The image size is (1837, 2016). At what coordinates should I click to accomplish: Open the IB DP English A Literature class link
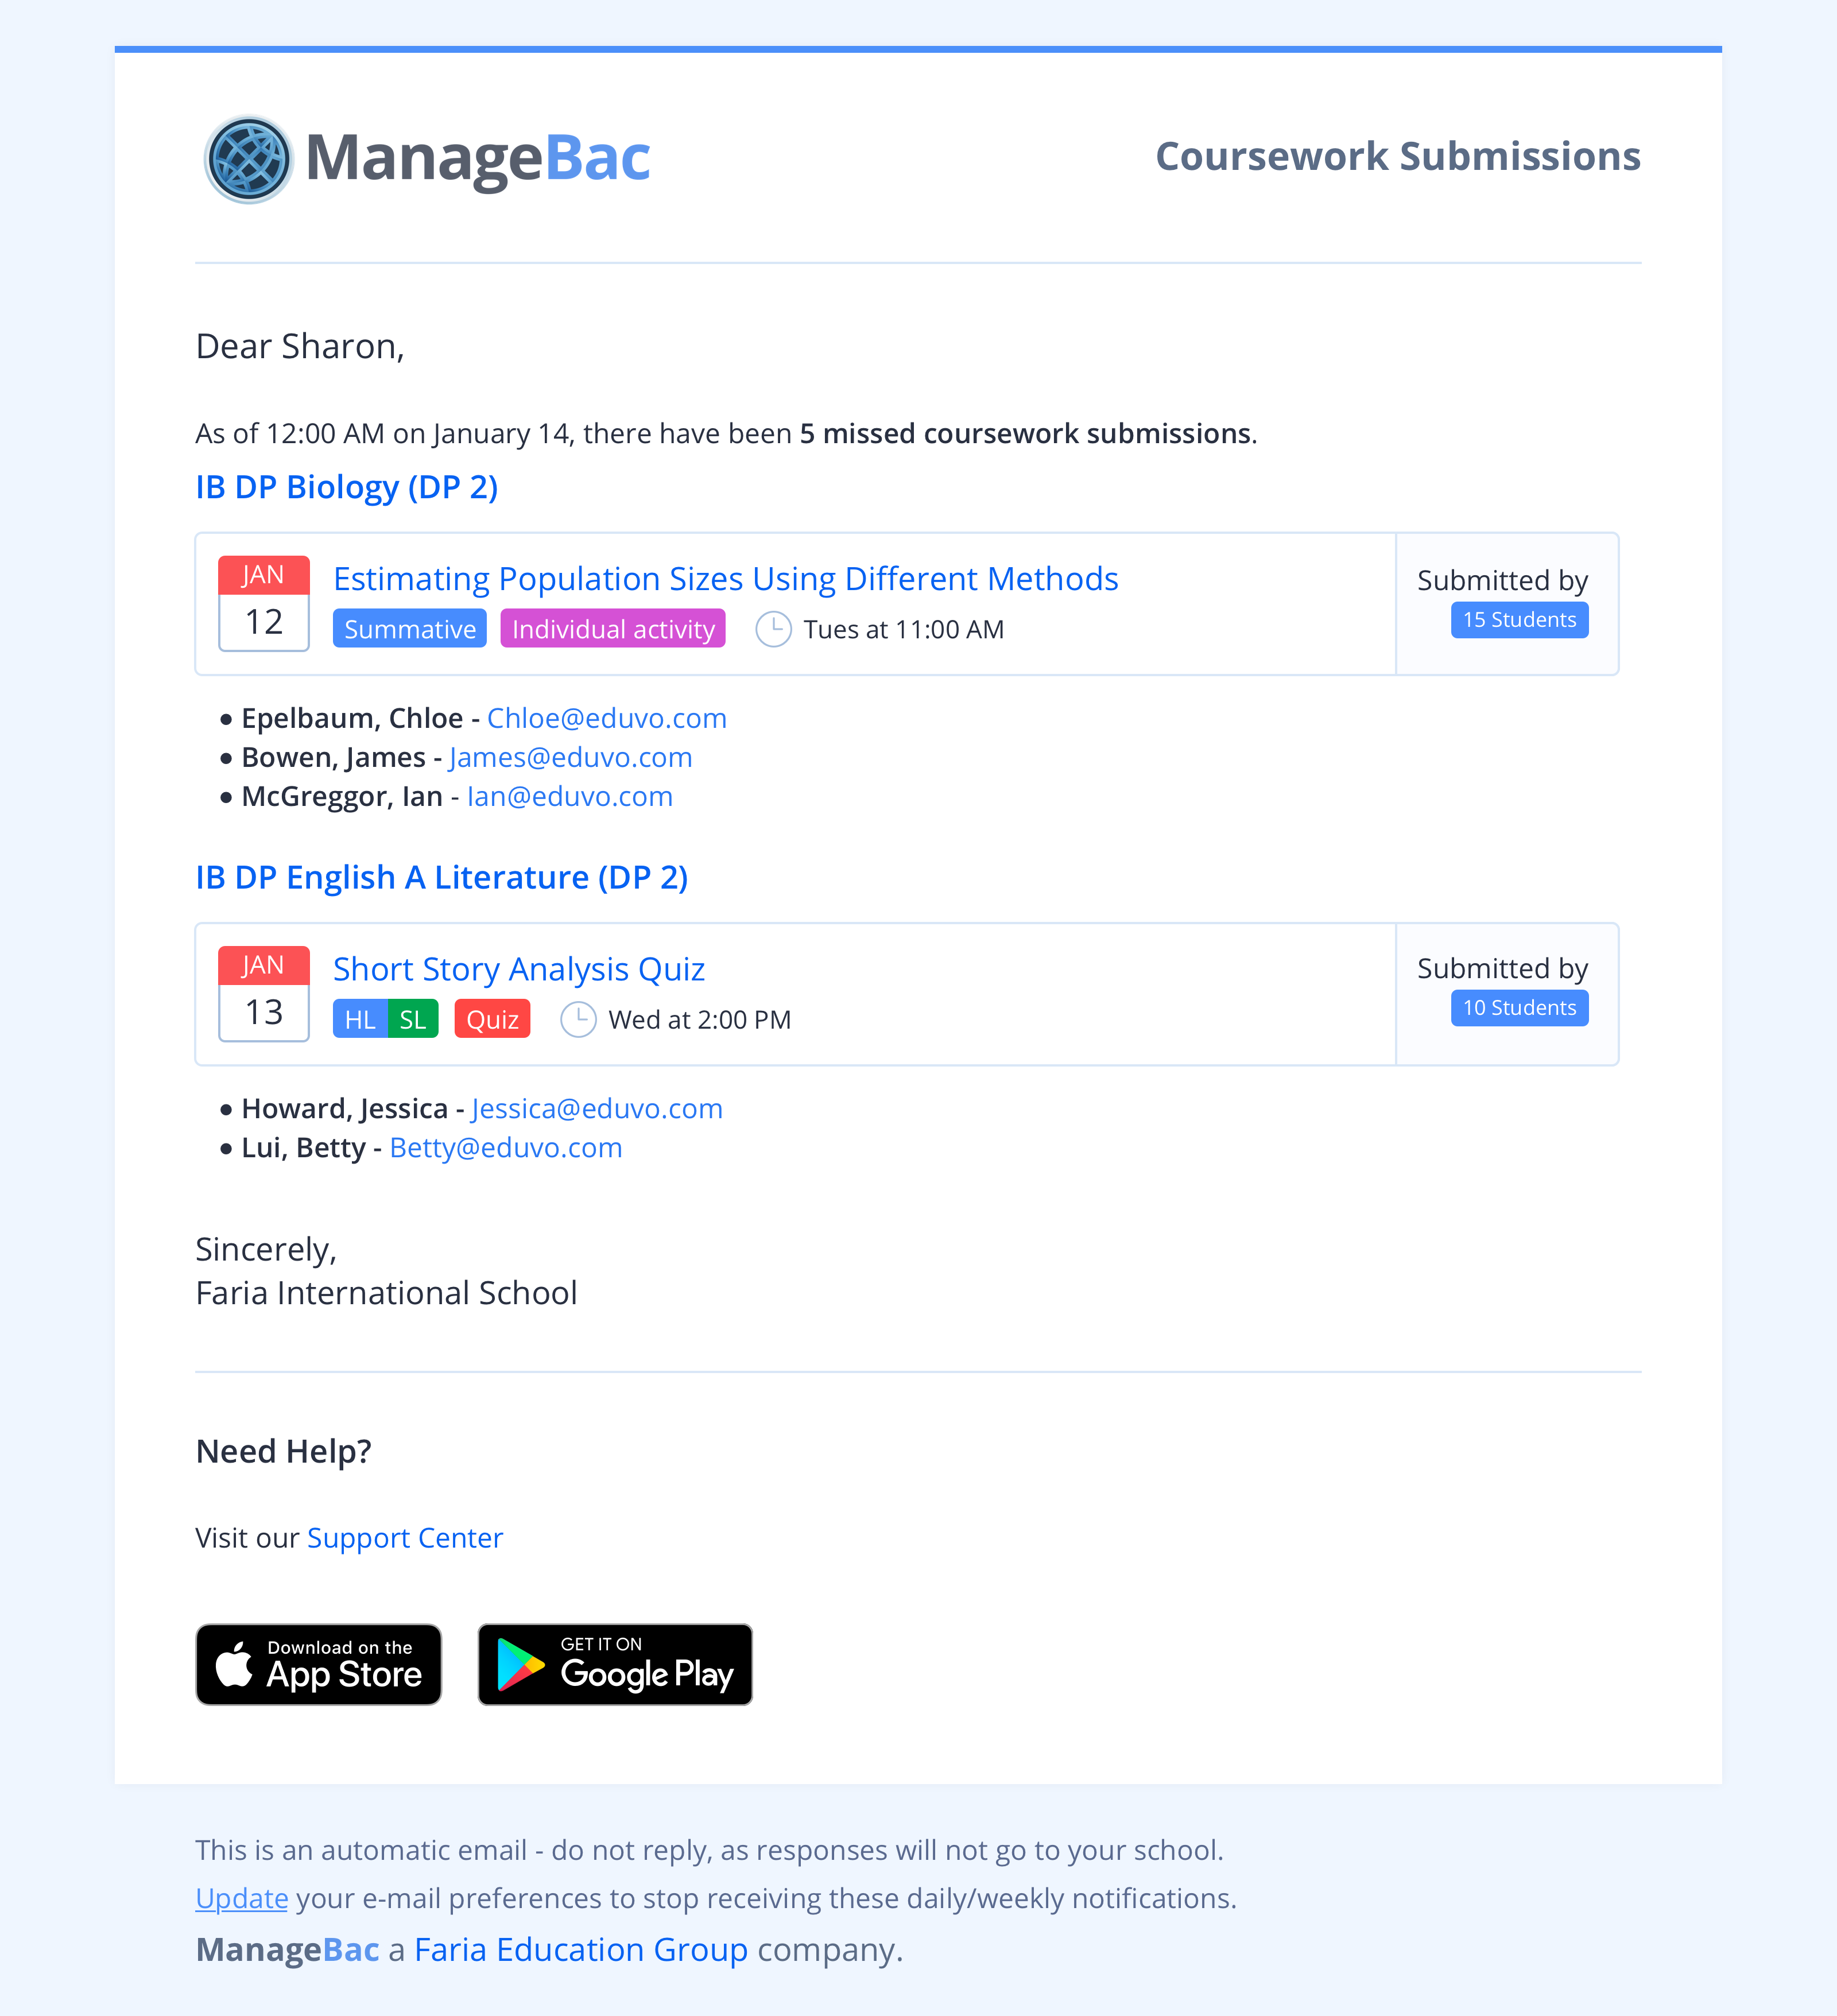[442, 877]
